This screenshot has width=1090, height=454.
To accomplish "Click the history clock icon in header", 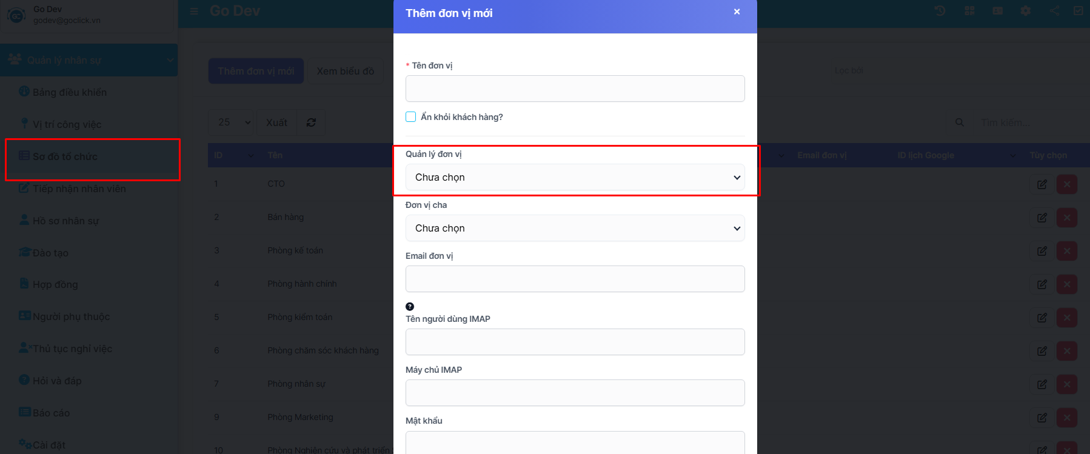I will tap(940, 11).
